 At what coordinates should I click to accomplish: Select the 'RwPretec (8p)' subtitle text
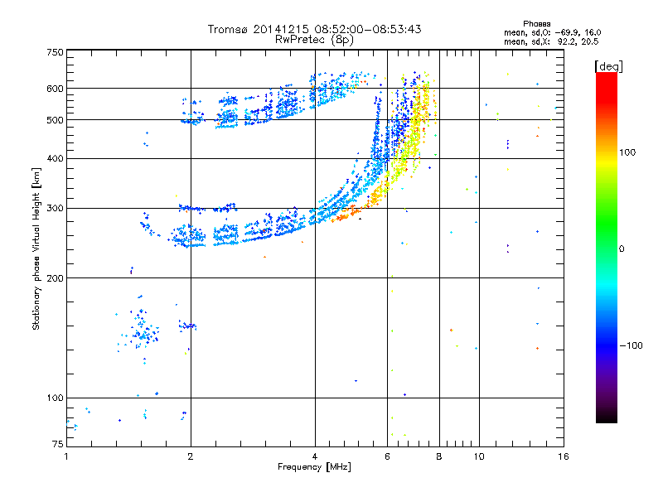tap(314, 40)
